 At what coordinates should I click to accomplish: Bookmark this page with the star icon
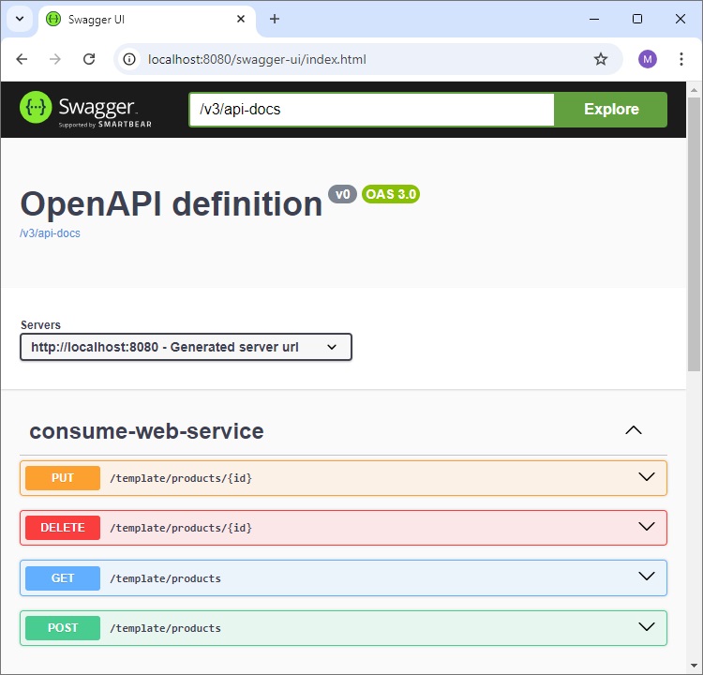[x=601, y=59]
